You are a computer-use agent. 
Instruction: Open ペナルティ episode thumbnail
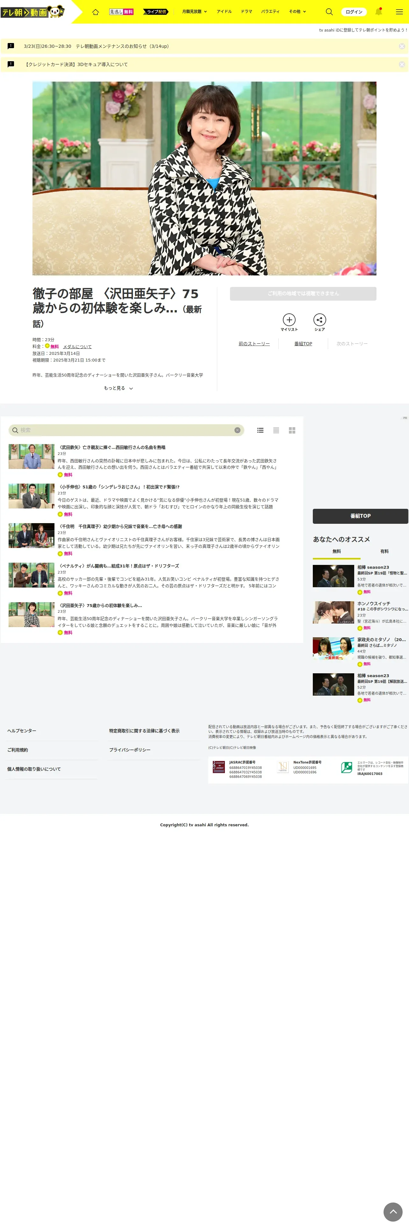32,574
